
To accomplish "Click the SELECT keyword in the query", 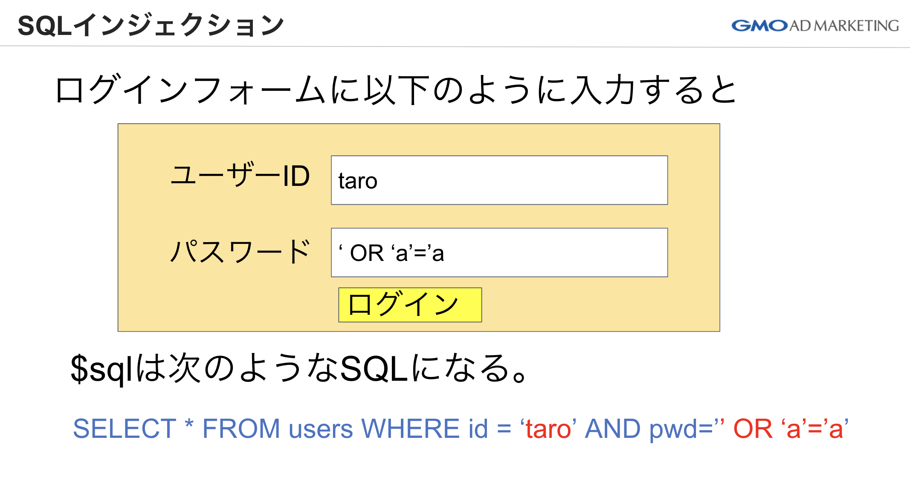I will pos(124,428).
